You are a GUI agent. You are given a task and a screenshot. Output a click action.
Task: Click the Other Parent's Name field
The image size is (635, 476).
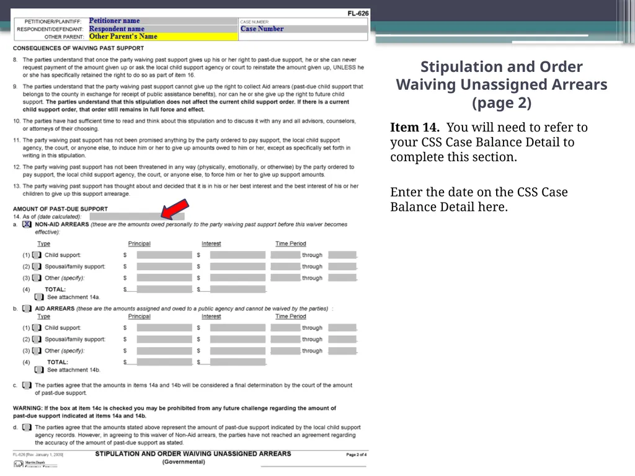click(163, 37)
